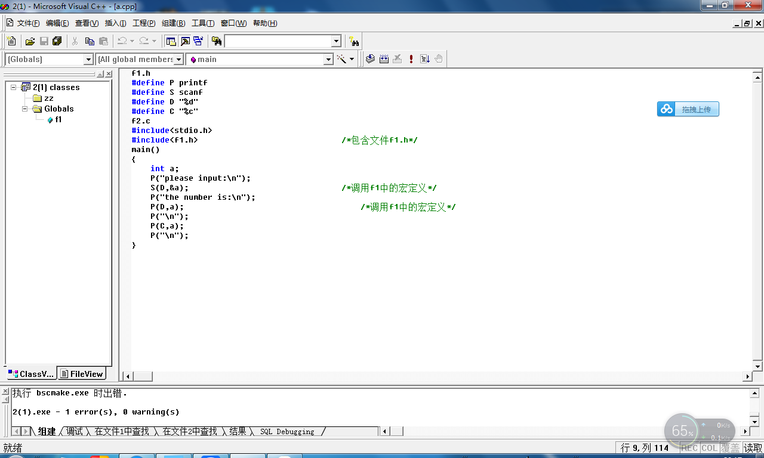This screenshot has width=764, height=458.
Task: Open the 编辑(E) menu
Action: tap(57, 23)
